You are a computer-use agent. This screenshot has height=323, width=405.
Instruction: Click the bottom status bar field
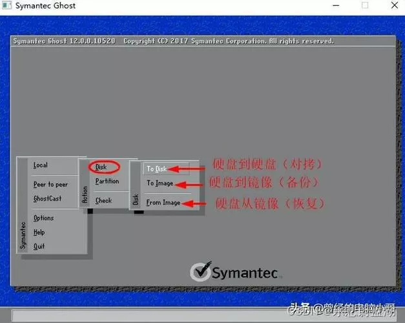[x=203, y=316]
